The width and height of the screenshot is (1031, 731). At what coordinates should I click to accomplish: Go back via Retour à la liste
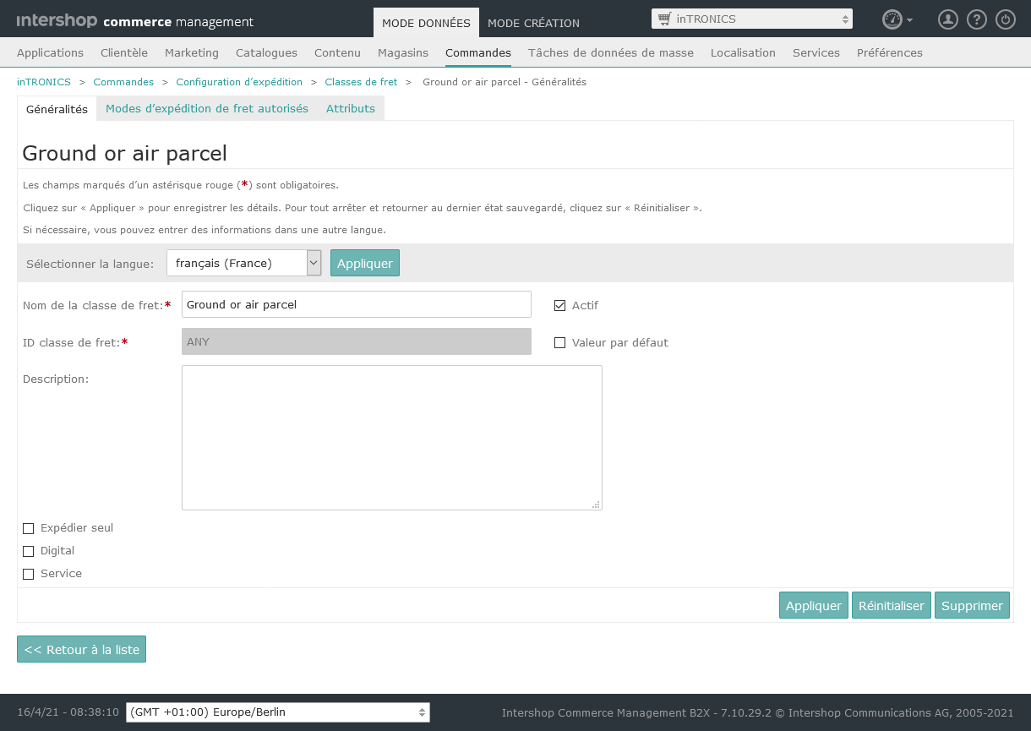point(82,649)
